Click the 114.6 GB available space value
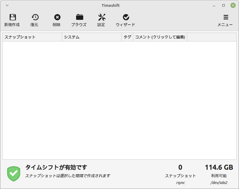 [219, 167]
